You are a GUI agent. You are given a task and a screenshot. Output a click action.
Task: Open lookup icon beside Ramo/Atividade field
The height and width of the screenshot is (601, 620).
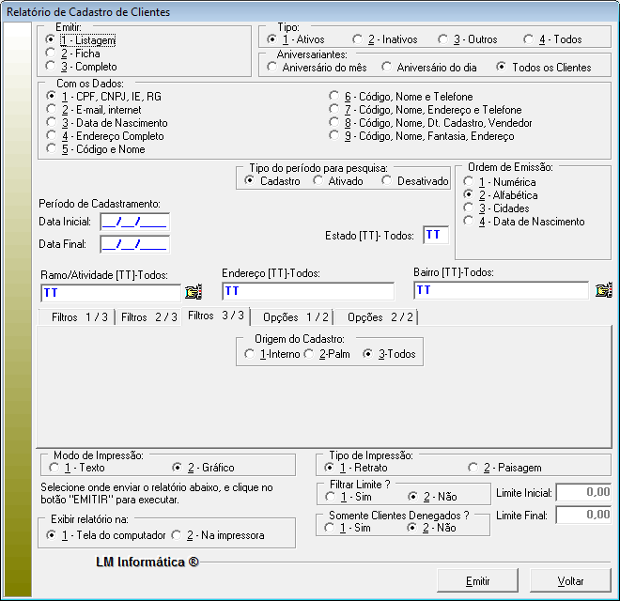pyautogui.click(x=194, y=291)
